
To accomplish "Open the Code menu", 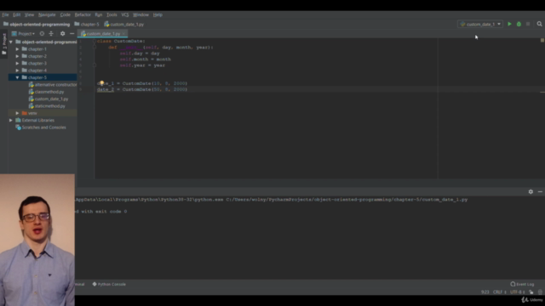I will [x=65, y=14].
